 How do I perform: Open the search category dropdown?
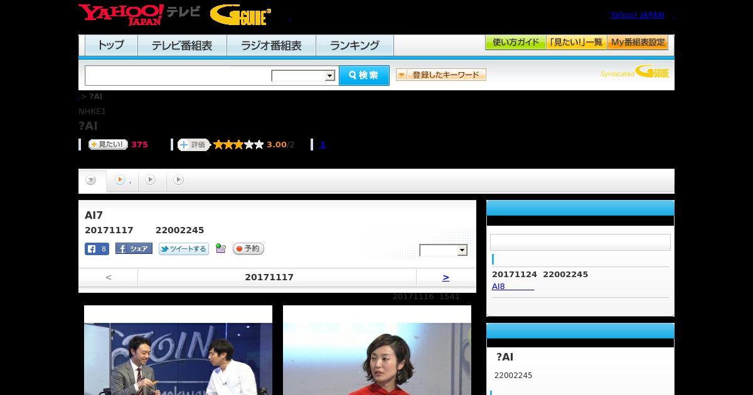[x=304, y=76]
